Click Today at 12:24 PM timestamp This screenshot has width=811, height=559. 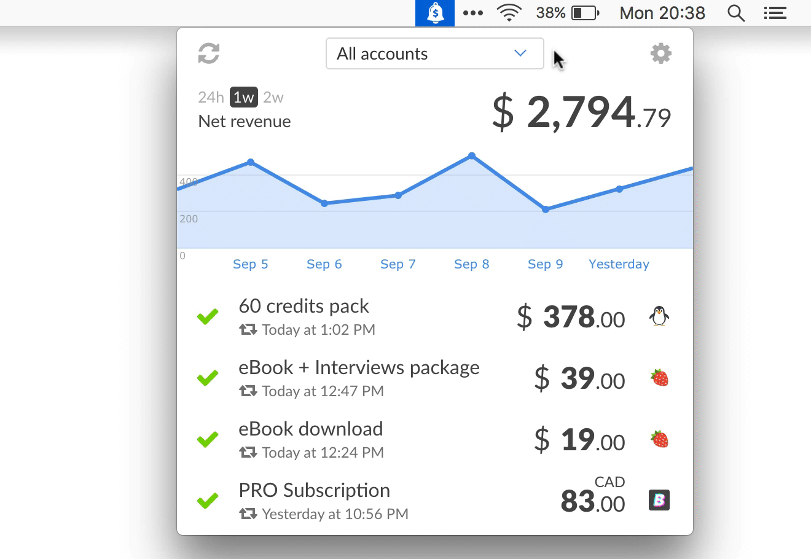(x=323, y=453)
